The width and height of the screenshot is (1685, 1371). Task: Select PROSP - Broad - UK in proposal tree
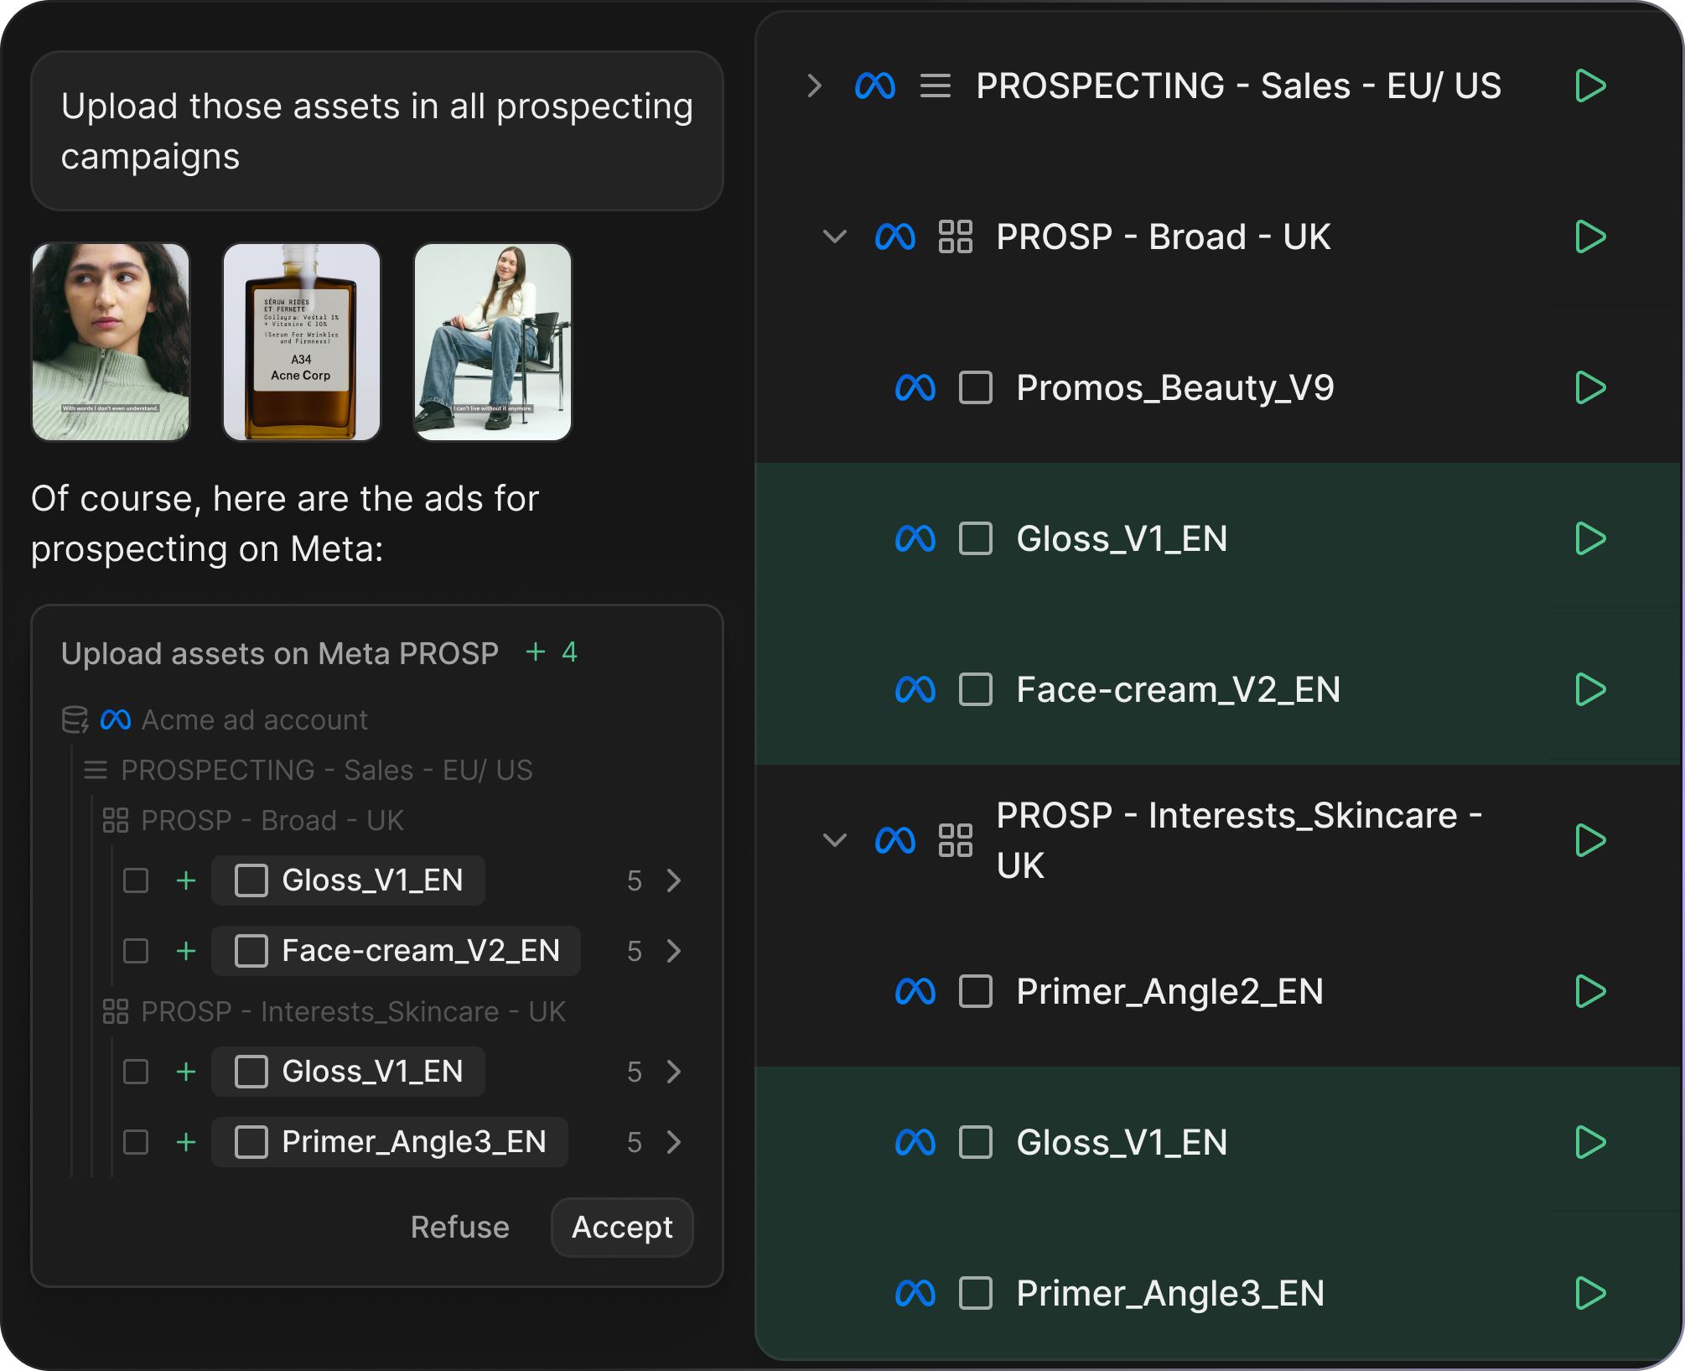point(272,820)
